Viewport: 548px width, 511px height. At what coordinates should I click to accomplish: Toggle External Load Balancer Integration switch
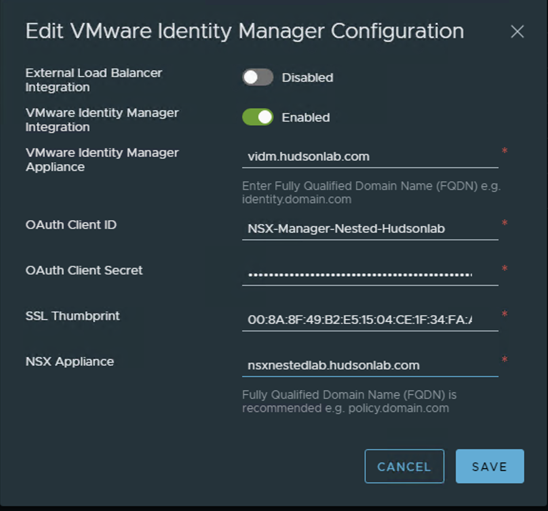(258, 77)
